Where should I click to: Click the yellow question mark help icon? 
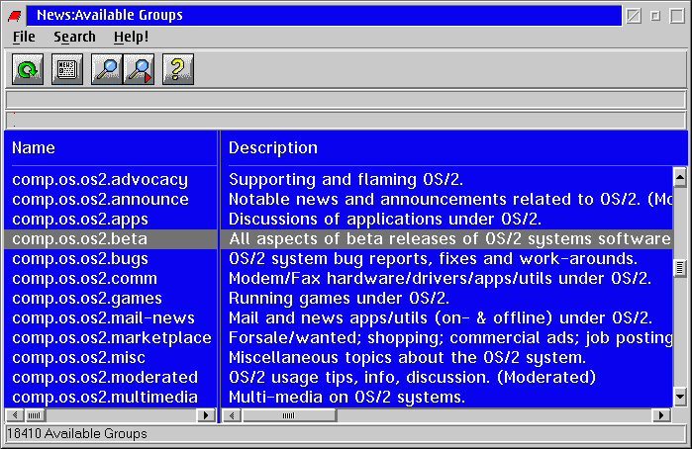tap(178, 69)
